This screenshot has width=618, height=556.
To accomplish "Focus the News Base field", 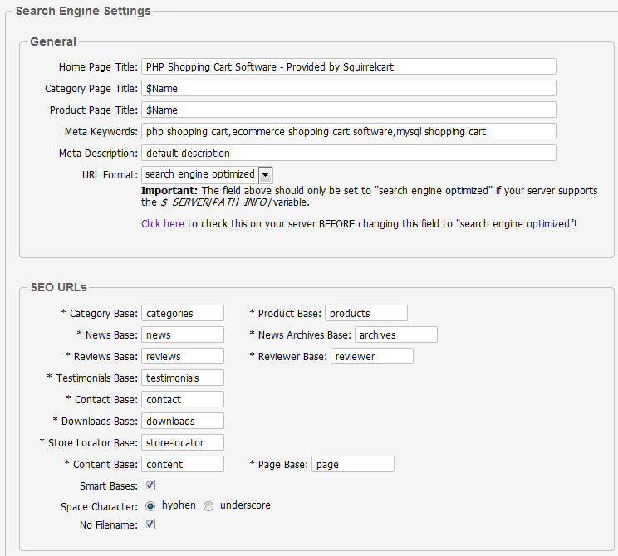I will pyautogui.click(x=183, y=334).
